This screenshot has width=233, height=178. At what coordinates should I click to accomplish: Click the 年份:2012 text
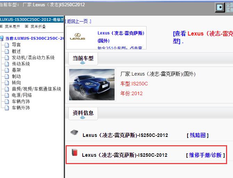pyautogui.click(x=131, y=93)
